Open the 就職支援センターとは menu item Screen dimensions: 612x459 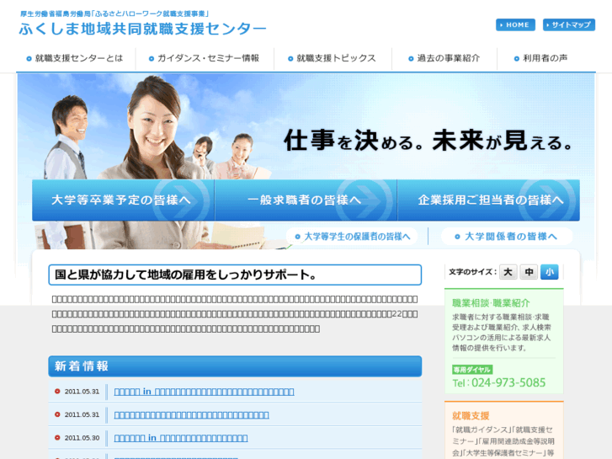click(x=75, y=58)
